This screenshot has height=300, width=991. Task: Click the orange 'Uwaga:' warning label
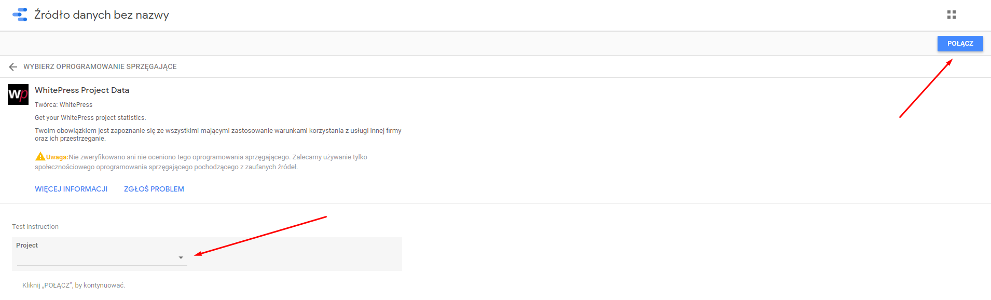click(57, 157)
